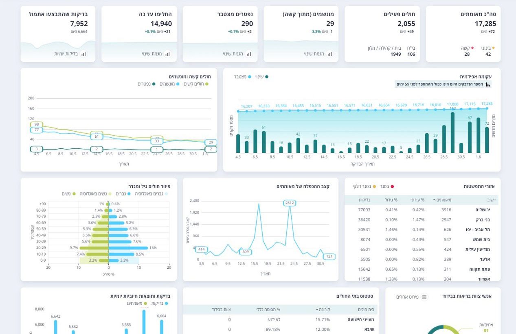The image size is (516, 334).
Task: Select the אלעד row in the spread table
Action: pyautogui.click(x=421, y=259)
